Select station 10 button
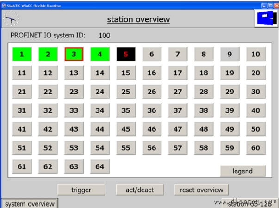Viewport: 279px width, 208px height. tap(256, 54)
